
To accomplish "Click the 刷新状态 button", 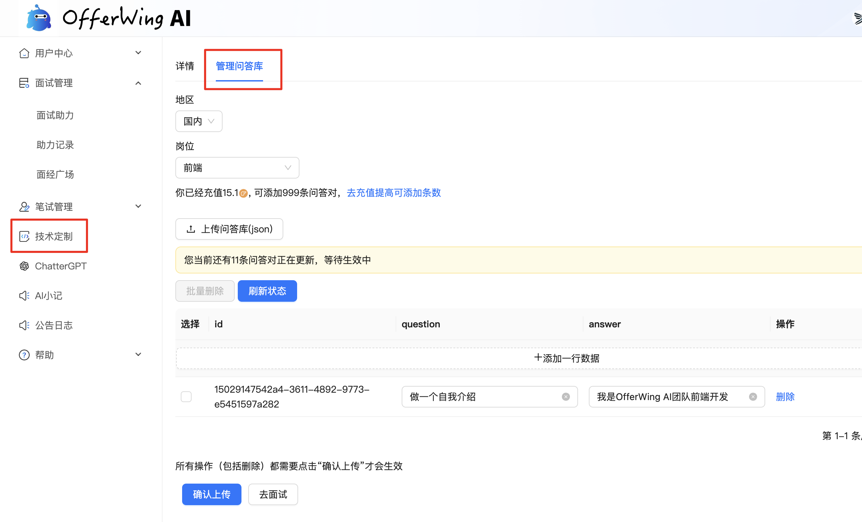I will (267, 291).
